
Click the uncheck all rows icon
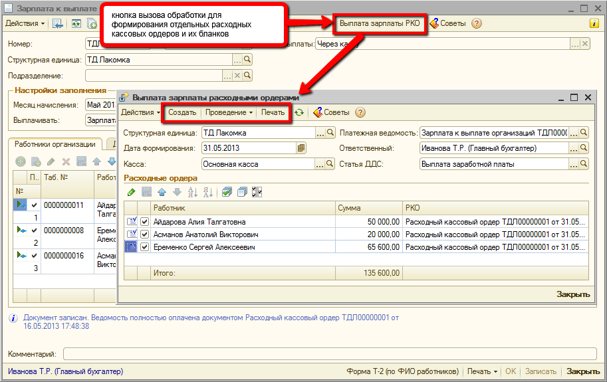[x=242, y=192]
